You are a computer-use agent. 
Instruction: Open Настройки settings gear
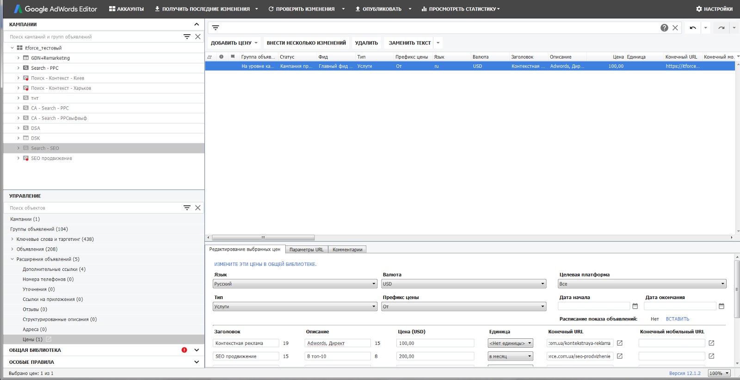click(x=714, y=9)
